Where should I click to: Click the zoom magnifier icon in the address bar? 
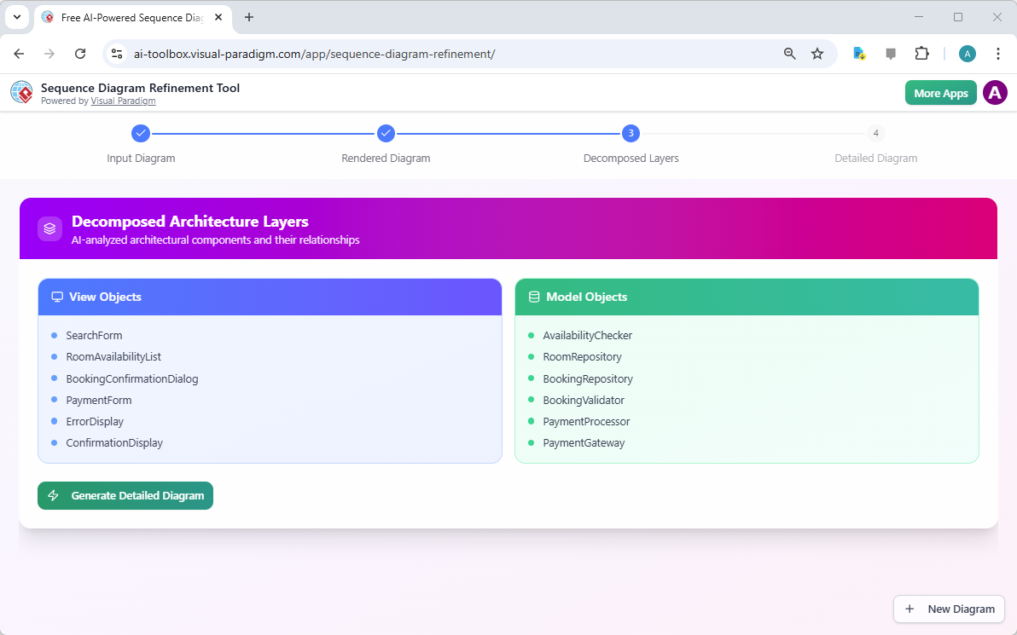(x=789, y=53)
